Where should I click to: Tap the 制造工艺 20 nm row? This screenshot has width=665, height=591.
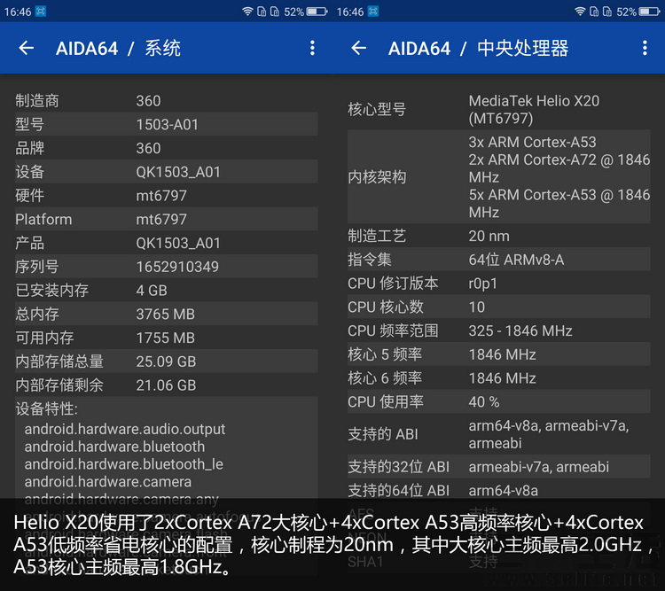(498, 236)
